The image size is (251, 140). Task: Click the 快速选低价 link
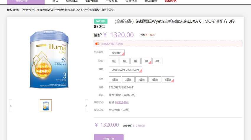tap(122, 103)
